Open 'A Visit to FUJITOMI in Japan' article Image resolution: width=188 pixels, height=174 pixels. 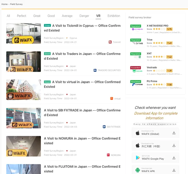coord(82,169)
